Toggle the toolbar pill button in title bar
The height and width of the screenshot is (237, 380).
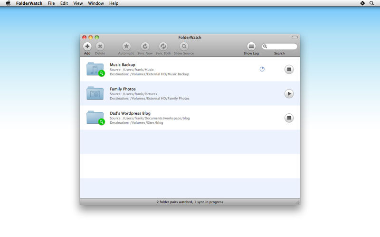coord(294,37)
